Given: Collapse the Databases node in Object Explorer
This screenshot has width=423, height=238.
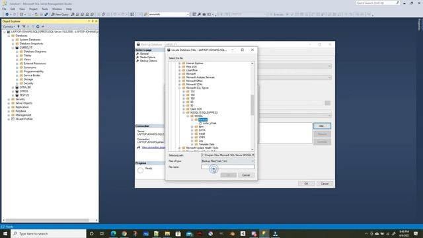Looking at the screenshot, I should tap(9, 36).
